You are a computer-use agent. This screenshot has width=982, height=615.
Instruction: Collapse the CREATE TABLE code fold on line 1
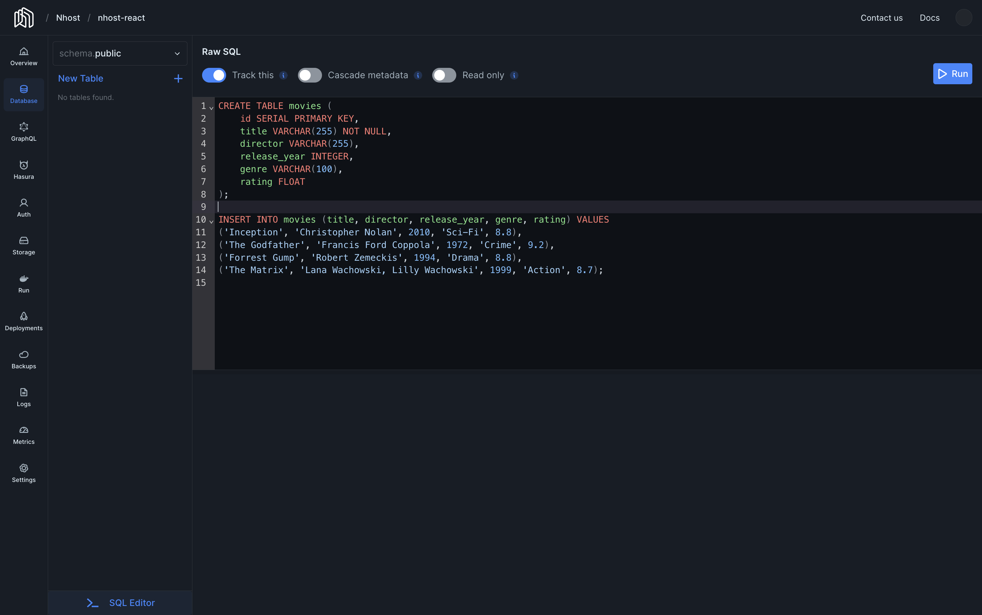210,107
